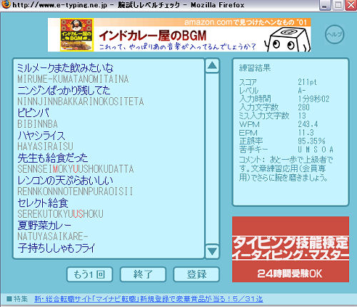Click the accuracy value 95.35%
Screen dimensions: 357x307
(311, 141)
